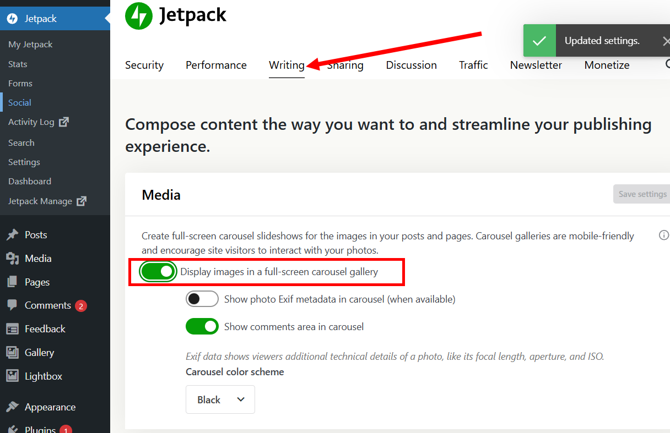
Task: Switch to the Traffic tab
Action: pos(473,65)
